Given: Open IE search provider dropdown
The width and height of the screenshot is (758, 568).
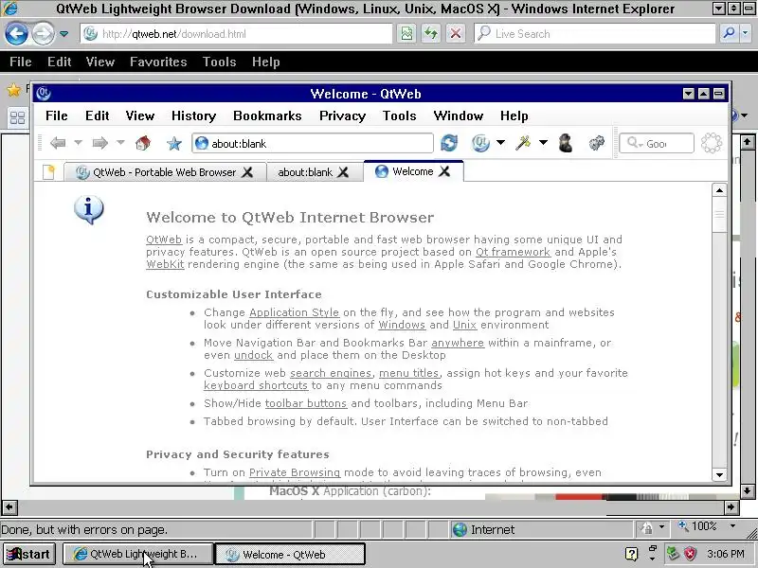Looking at the screenshot, I should [x=745, y=34].
